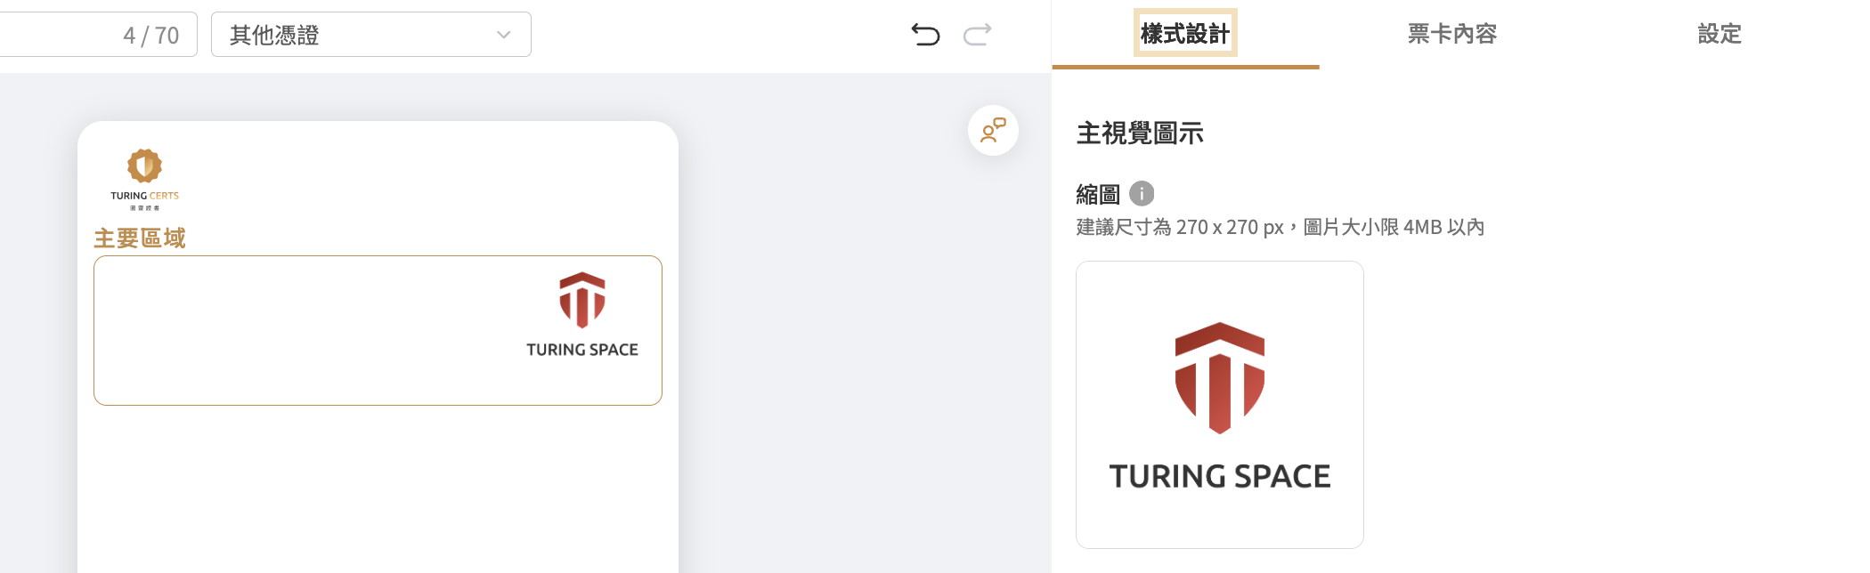Click the info icon beside 縮圖
This screenshot has height=573, width=1870.
pos(1142,193)
